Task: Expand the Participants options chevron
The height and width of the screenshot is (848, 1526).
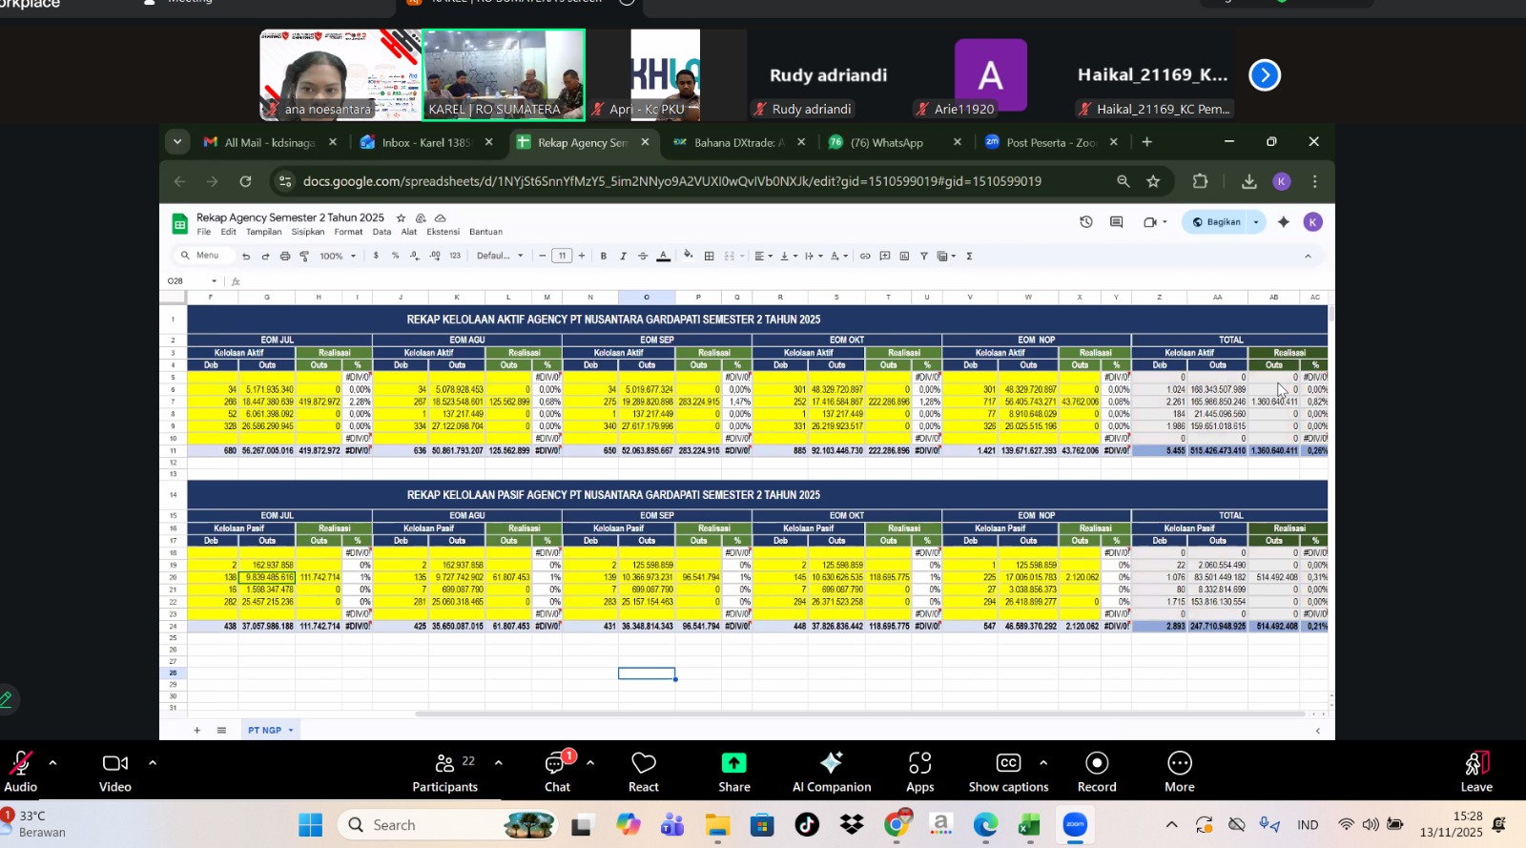Action: [498, 763]
